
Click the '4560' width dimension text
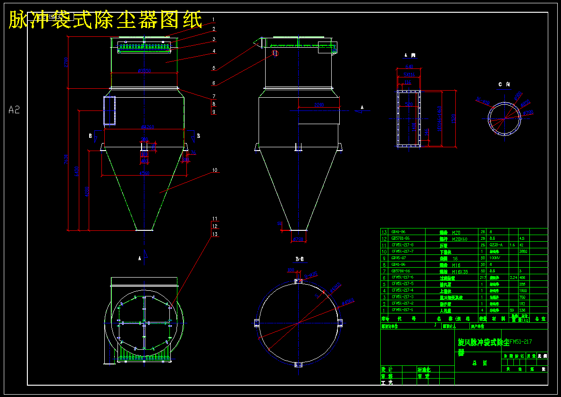coord(144,173)
